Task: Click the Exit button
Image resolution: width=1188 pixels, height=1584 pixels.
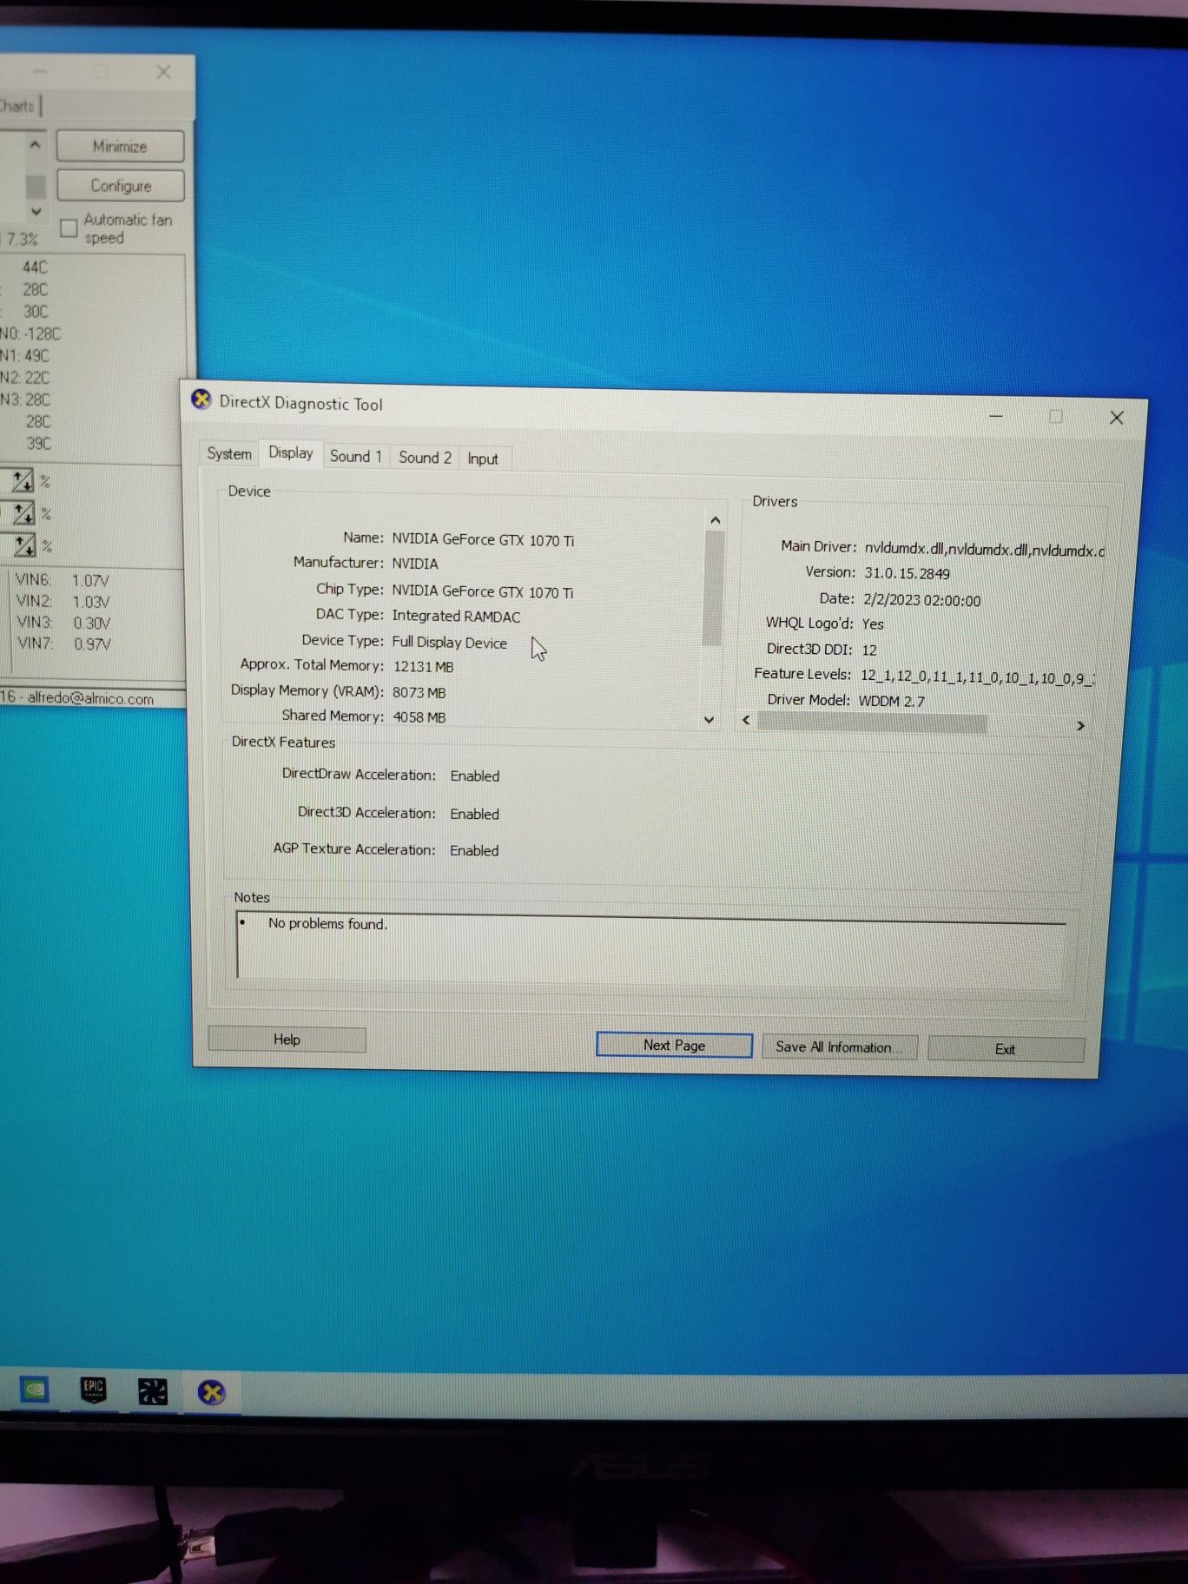Action: click(x=1006, y=1049)
